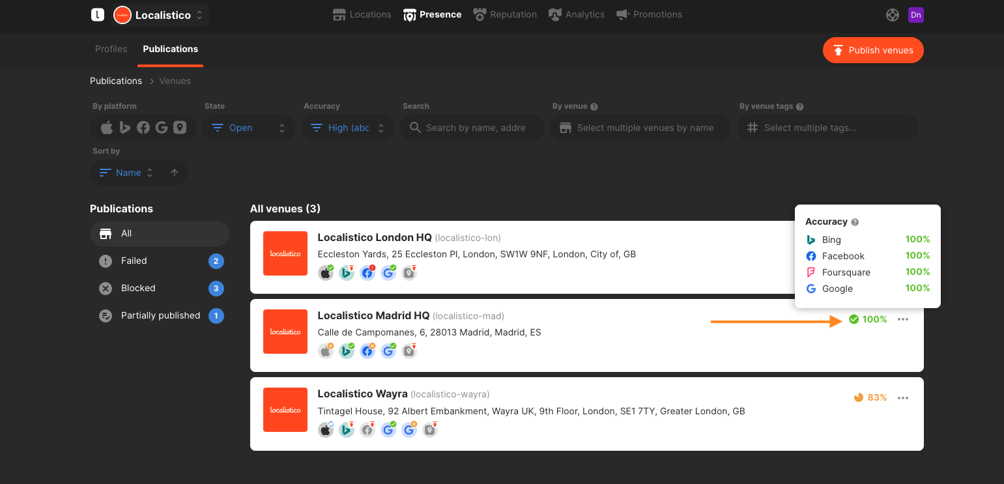Open the Sort by Name dropdown
The width and height of the screenshot is (1004, 484).
pyautogui.click(x=126, y=173)
